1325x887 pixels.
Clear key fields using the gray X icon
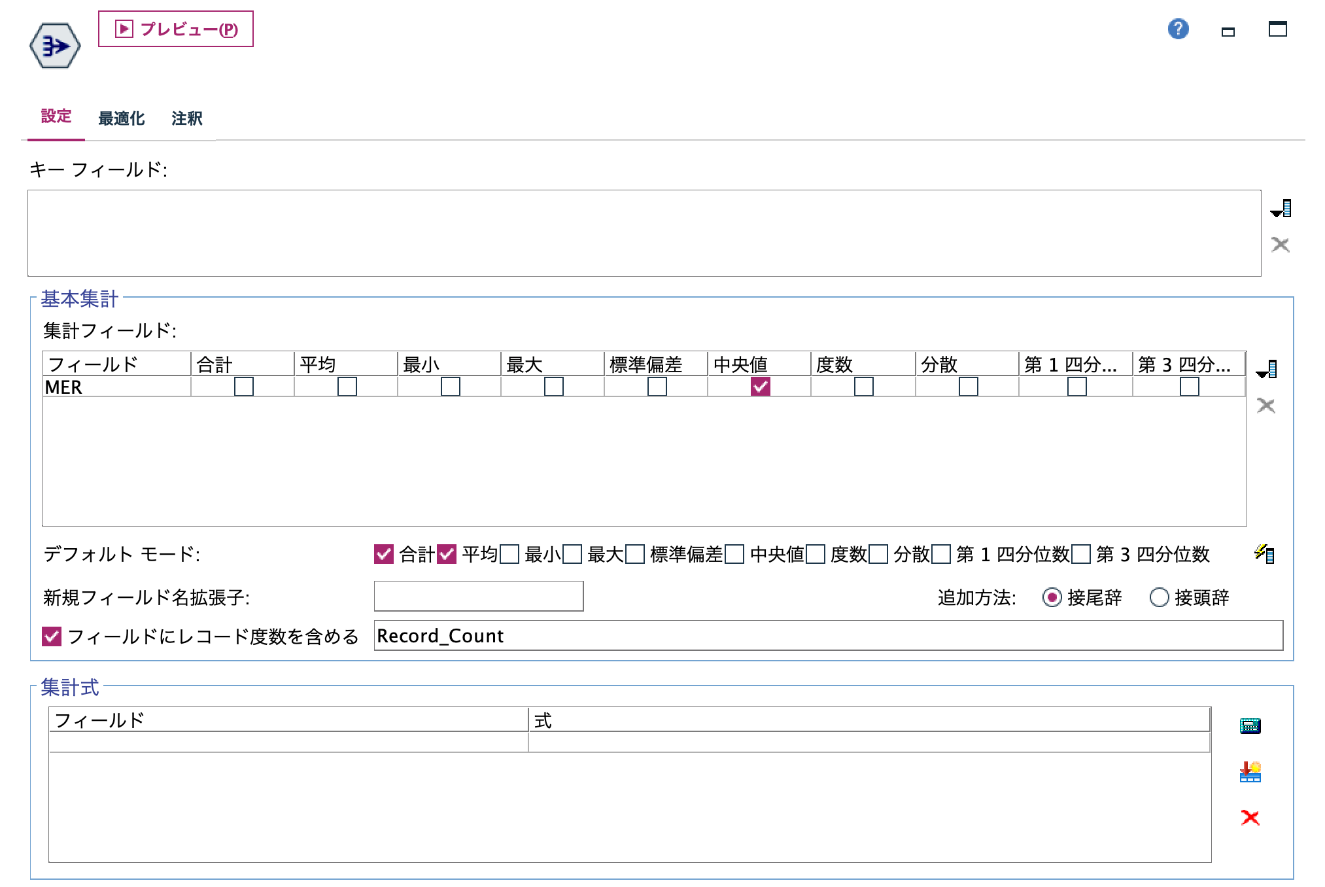tap(1280, 245)
